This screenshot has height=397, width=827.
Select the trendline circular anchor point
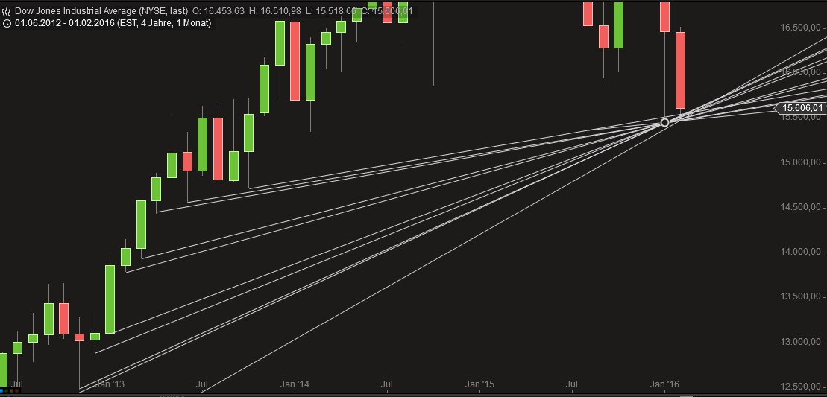[x=665, y=122]
